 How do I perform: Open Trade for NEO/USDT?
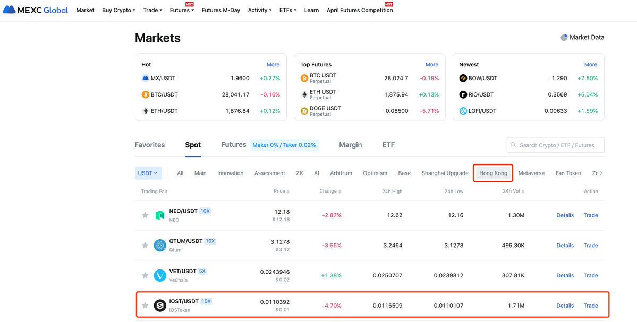pos(591,215)
